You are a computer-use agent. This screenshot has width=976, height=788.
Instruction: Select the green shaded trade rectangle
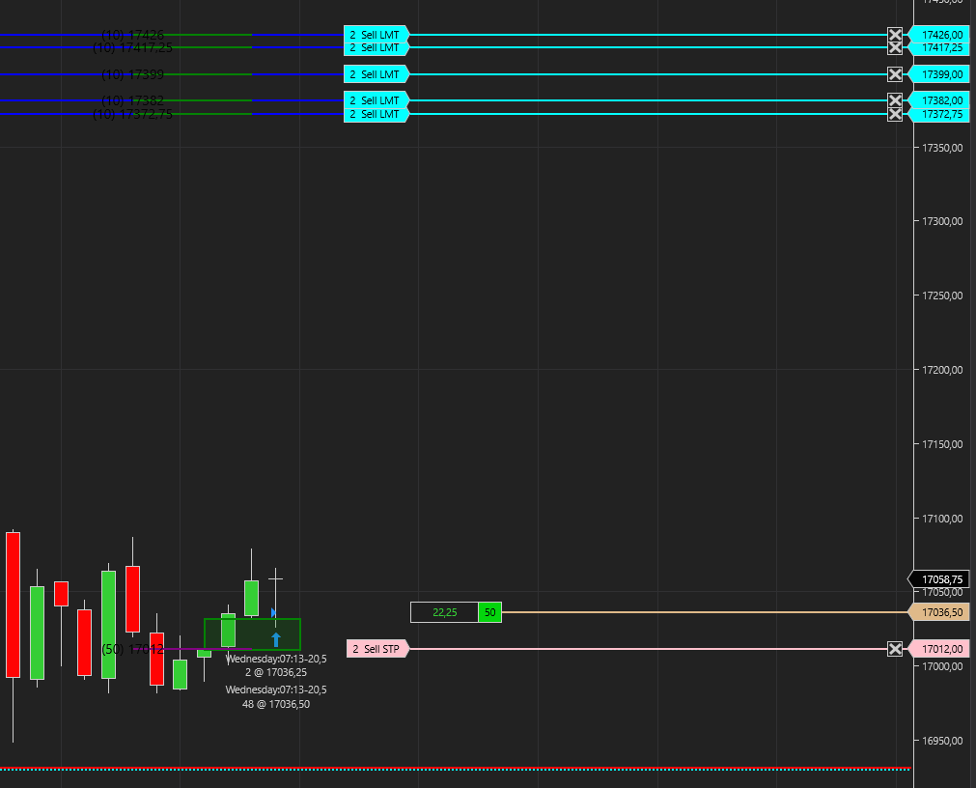252,634
